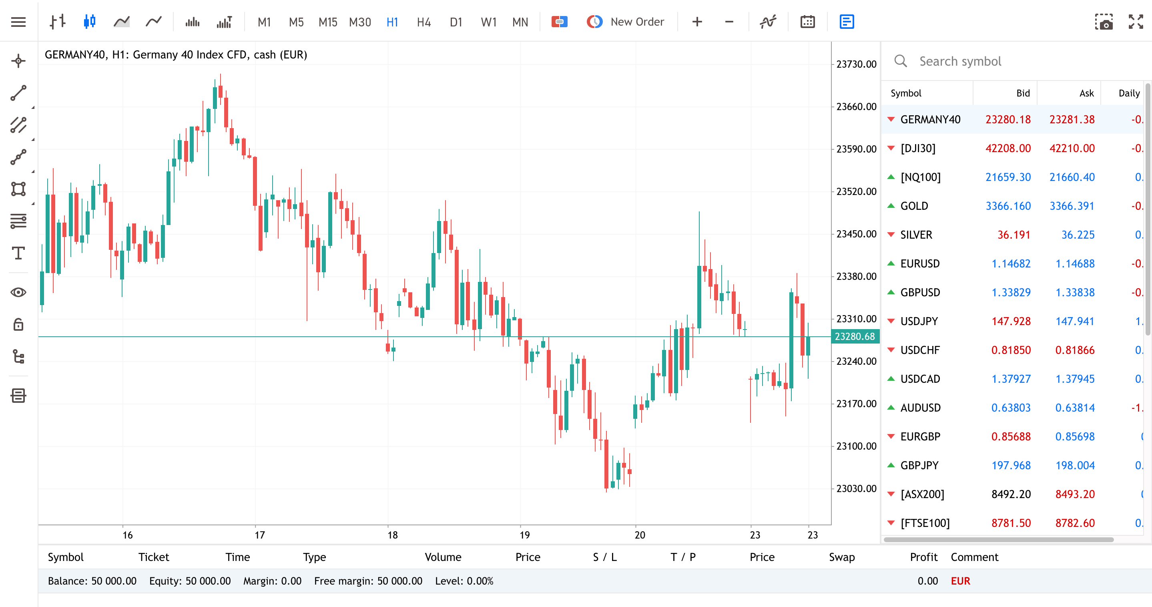Select the polyline drawing tool
This screenshot has height=607, width=1152.
tap(18, 157)
